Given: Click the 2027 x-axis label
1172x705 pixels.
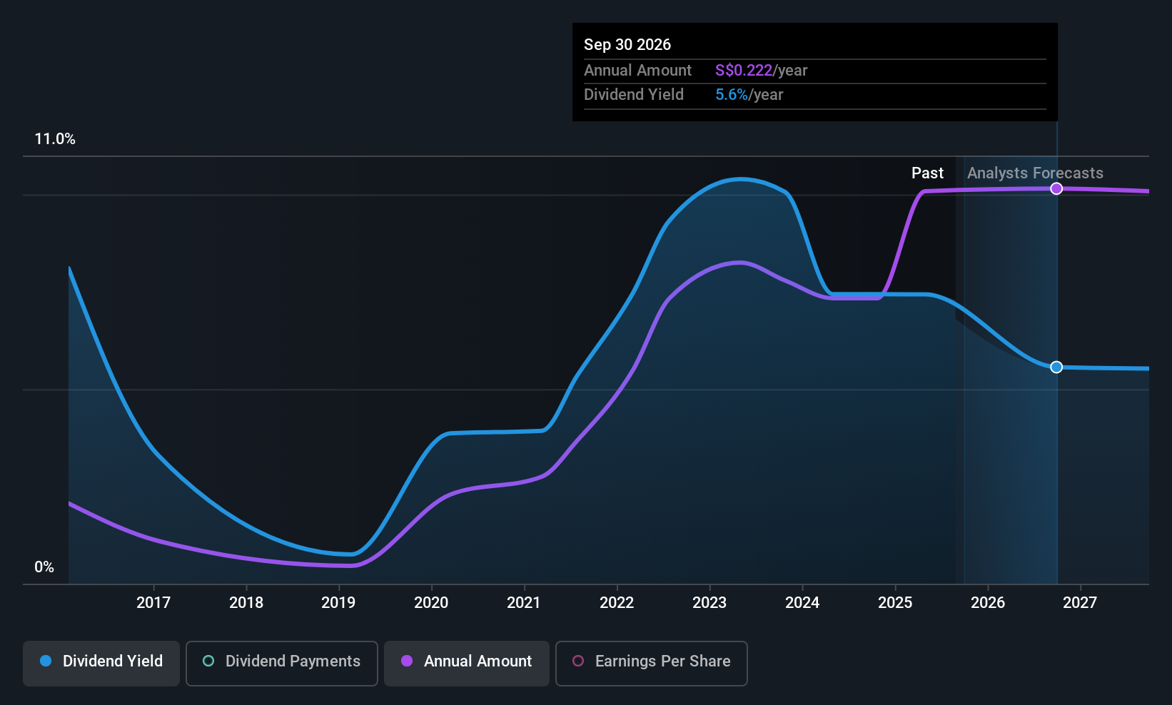Looking at the screenshot, I should click(x=1080, y=602).
